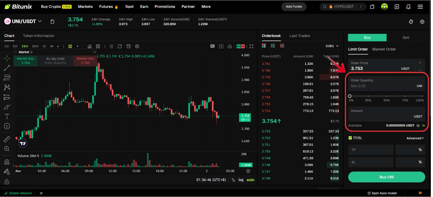Screen dimensions: 433x197
Task: Toggle auto scale on chart
Action: pyautogui.click(x=250, y=180)
